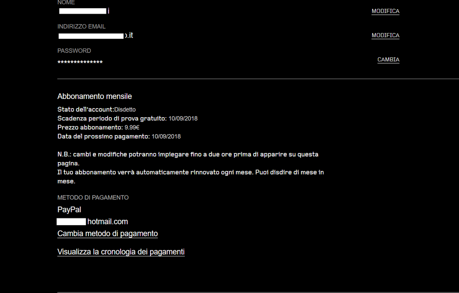The image size is (459, 293).
Task: Click the PayPal payment method label
Action: click(69, 210)
